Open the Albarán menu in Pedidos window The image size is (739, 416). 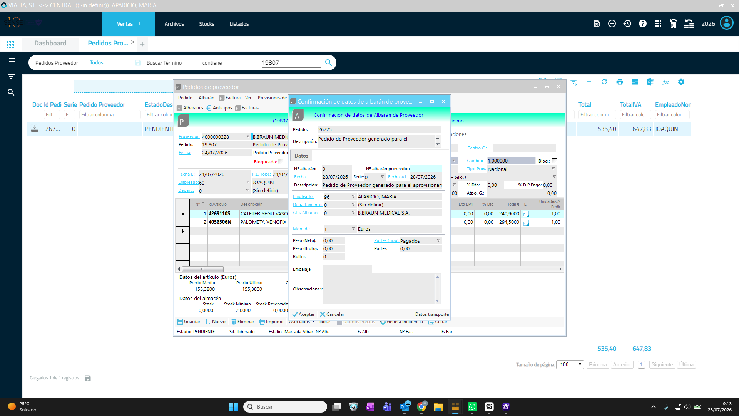(x=206, y=98)
